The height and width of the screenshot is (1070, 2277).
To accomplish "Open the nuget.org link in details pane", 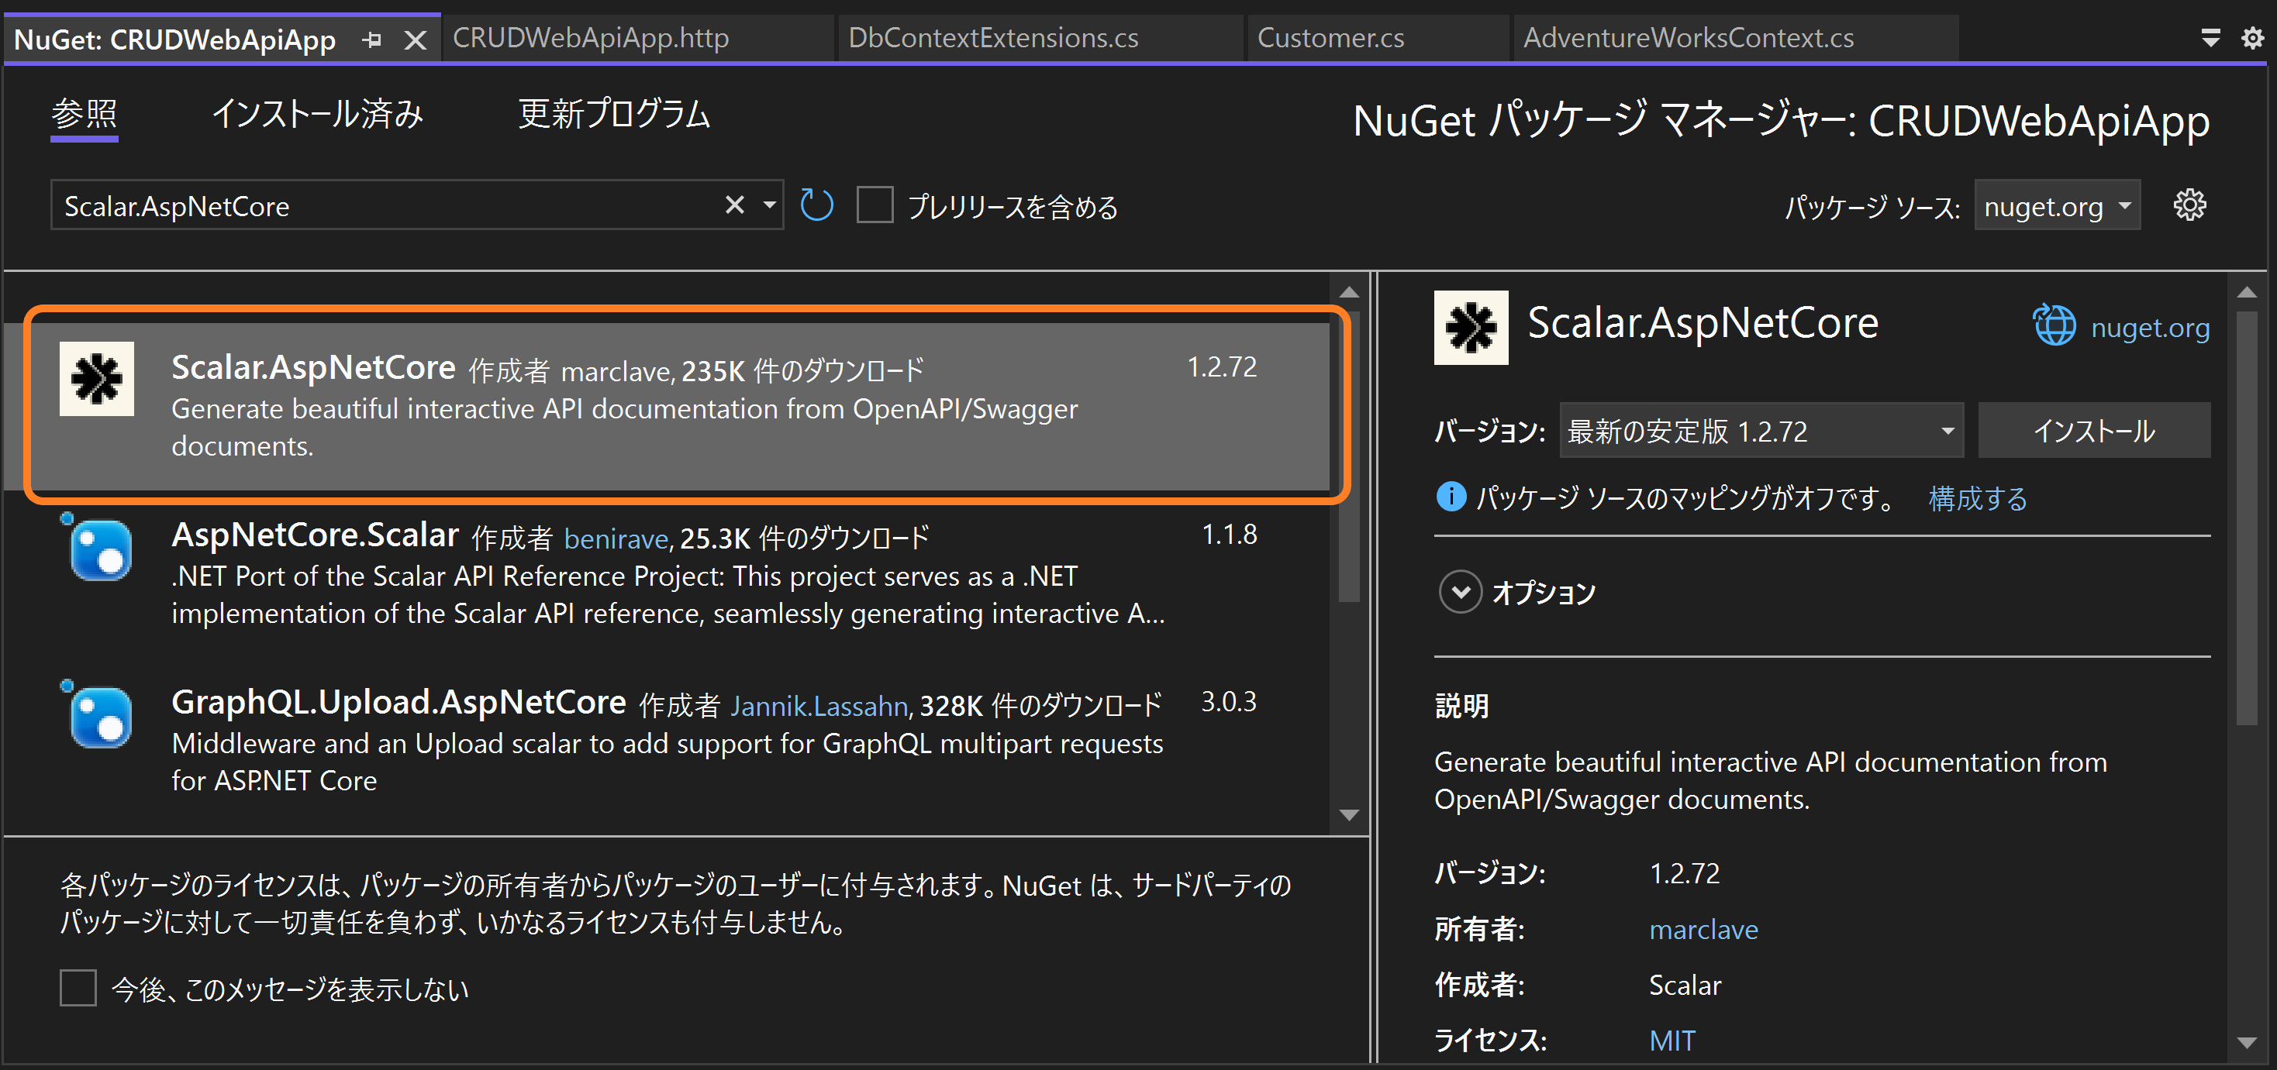I will pos(2150,328).
